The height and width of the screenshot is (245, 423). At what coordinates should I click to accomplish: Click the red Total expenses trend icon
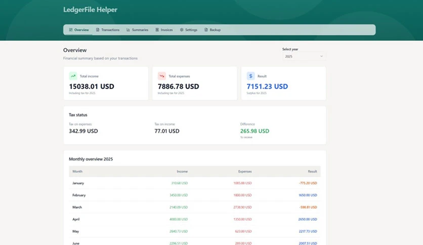tap(162, 76)
